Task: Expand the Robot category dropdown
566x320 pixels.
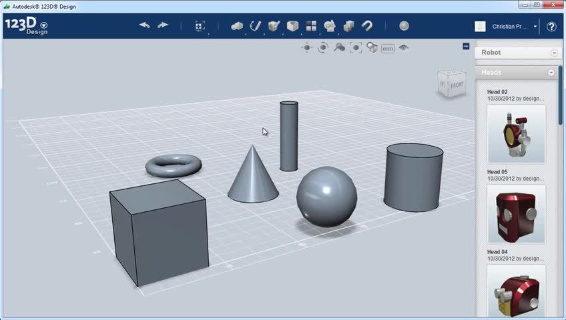Action: 554,53
